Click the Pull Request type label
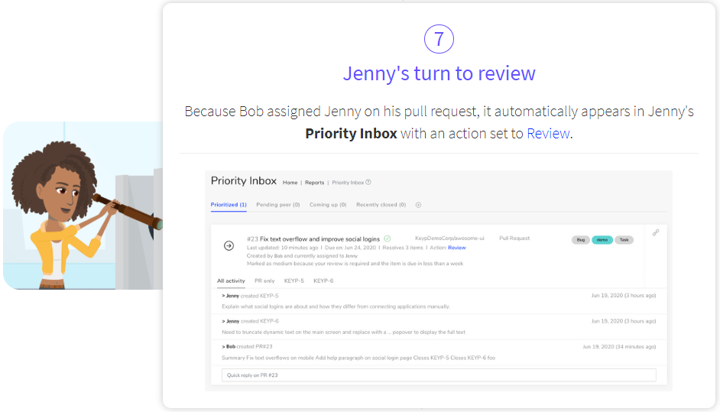 tap(514, 238)
